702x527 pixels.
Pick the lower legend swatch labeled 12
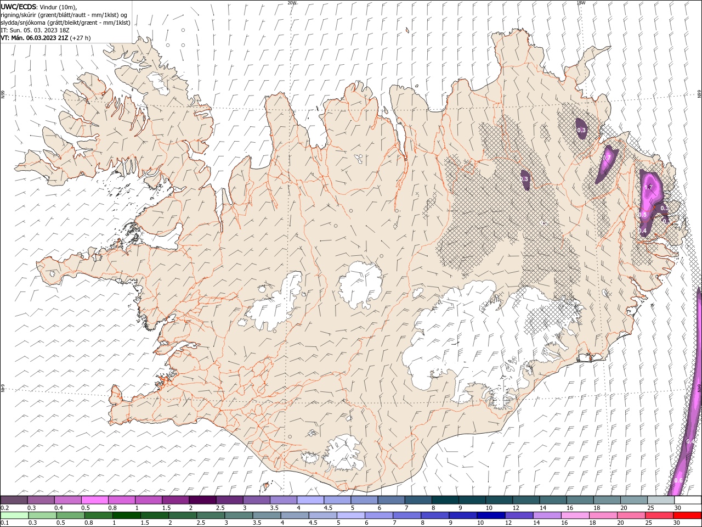[519, 515]
